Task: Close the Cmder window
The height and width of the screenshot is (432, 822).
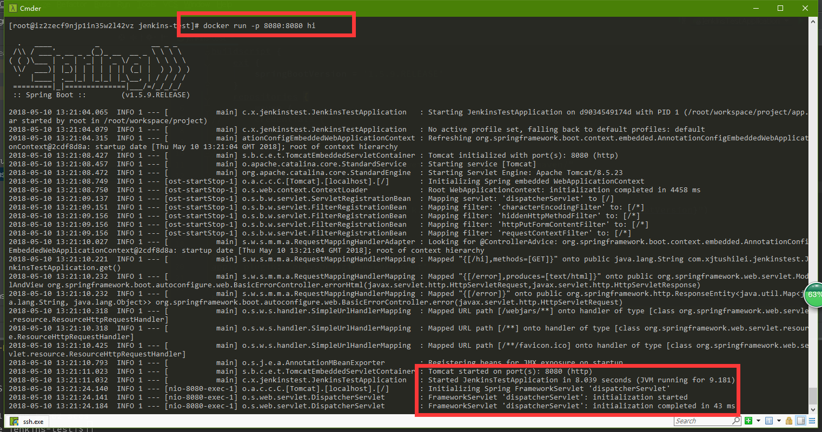Action: pos(805,8)
